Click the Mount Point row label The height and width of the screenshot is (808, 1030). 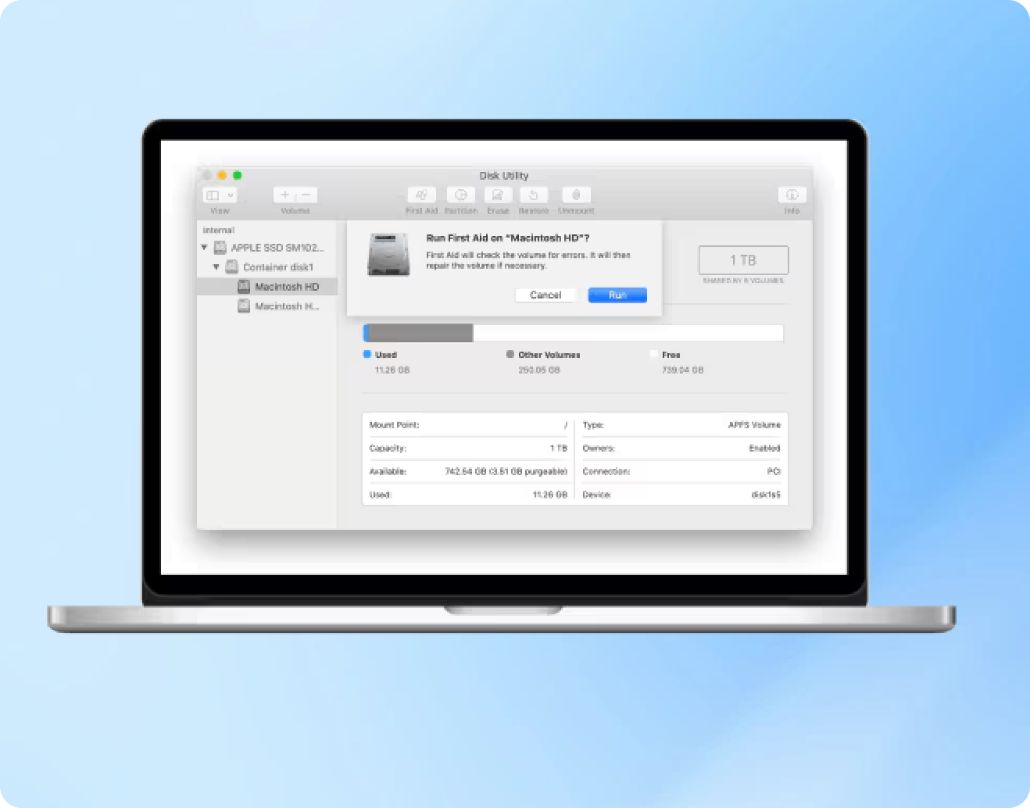pyautogui.click(x=394, y=425)
